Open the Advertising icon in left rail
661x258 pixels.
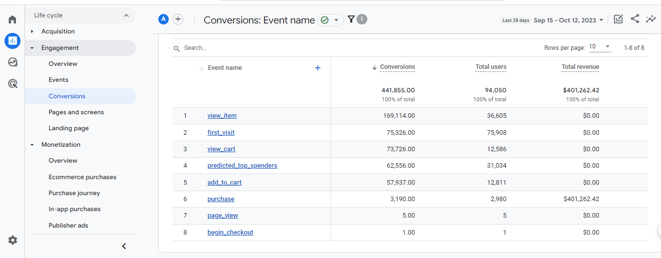click(x=12, y=84)
